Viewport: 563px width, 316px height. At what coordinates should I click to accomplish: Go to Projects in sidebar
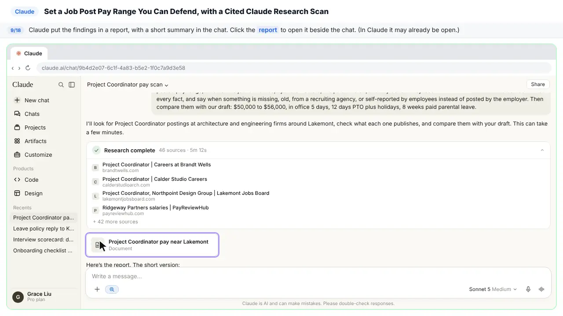(x=44, y=127)
